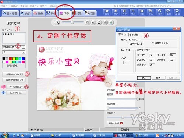This screenshot has height=138, width=184.
Task: Click the blue 字 icon beside 生成静态文字
Action: 3,93
